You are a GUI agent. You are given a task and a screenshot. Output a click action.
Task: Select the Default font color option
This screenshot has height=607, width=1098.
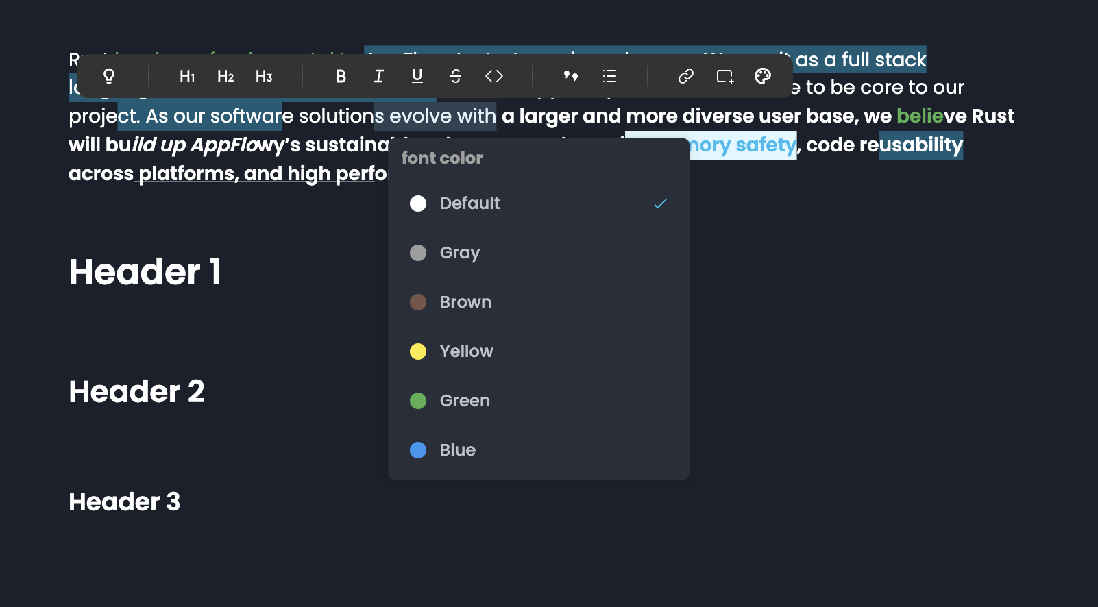pyautogui.click(x=539, y=203)
